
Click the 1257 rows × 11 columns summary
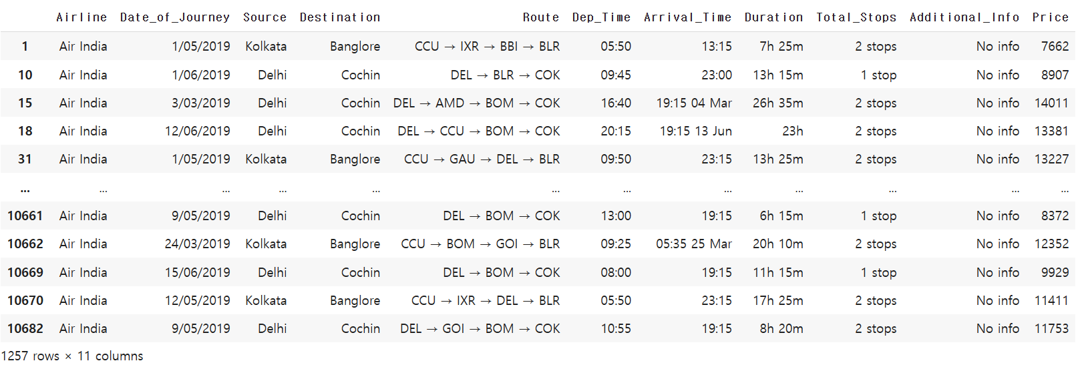(x=72, y=356)
